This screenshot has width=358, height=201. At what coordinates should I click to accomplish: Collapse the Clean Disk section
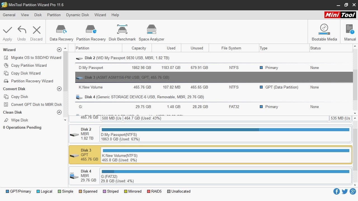click(x=59, y=112)
